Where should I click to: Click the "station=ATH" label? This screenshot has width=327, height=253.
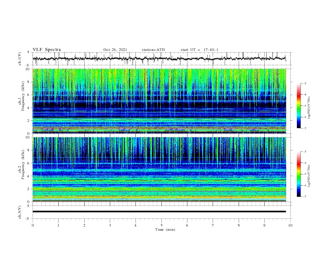153,50
